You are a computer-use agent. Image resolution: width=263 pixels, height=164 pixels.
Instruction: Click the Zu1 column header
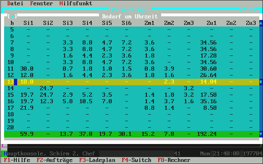tap(211, 23)
